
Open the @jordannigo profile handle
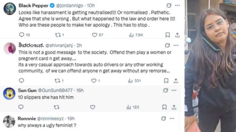pos(69,6)
